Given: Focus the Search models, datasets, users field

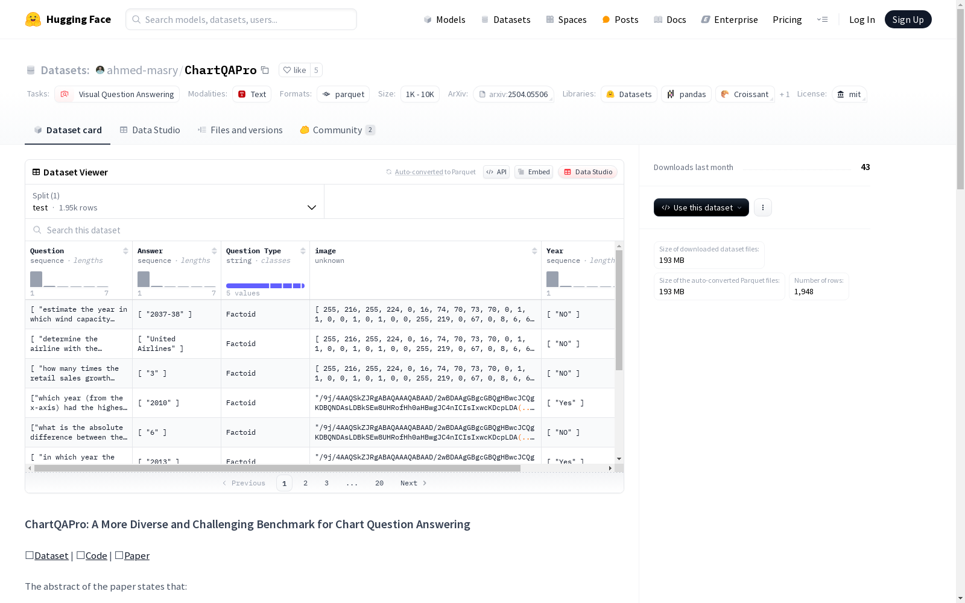Looking at the screenshot, I should point(241,19).
